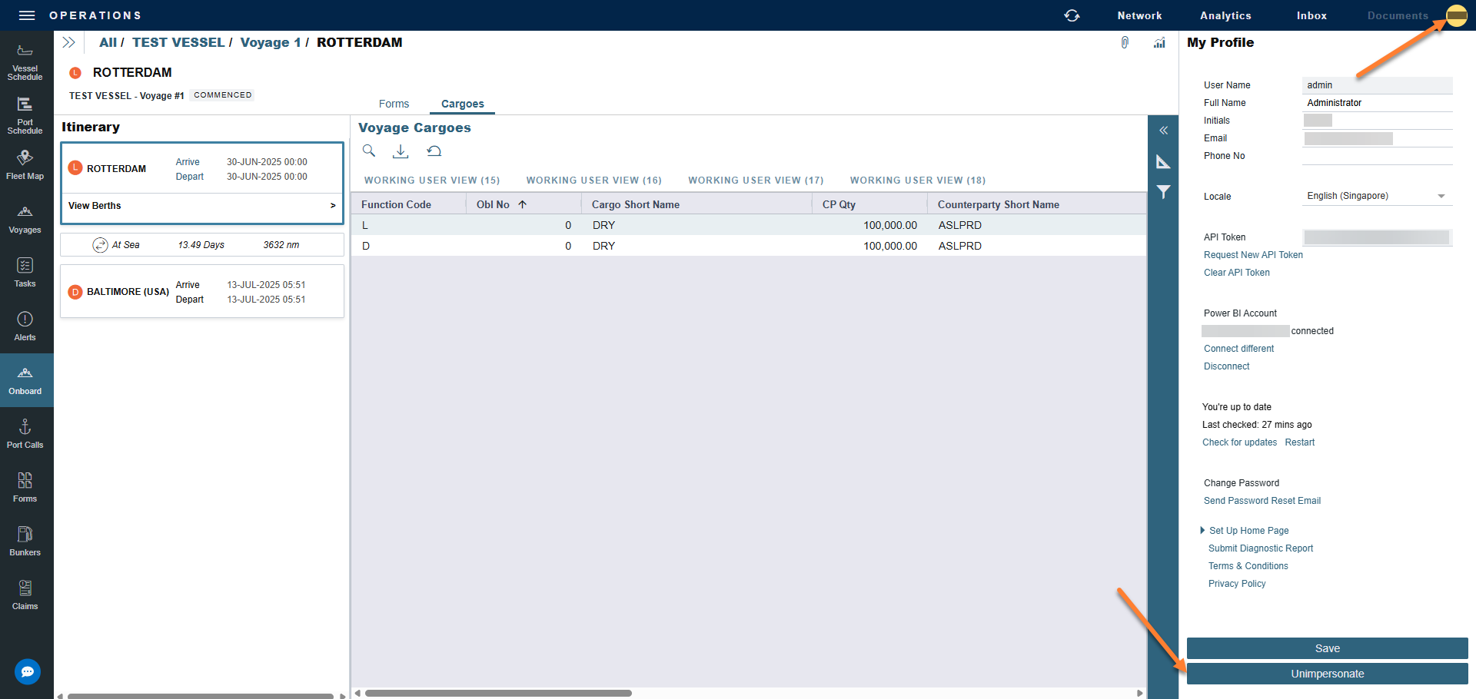Click the Full Name input field
This screenshot has height=699, width=1476.
1377,103
